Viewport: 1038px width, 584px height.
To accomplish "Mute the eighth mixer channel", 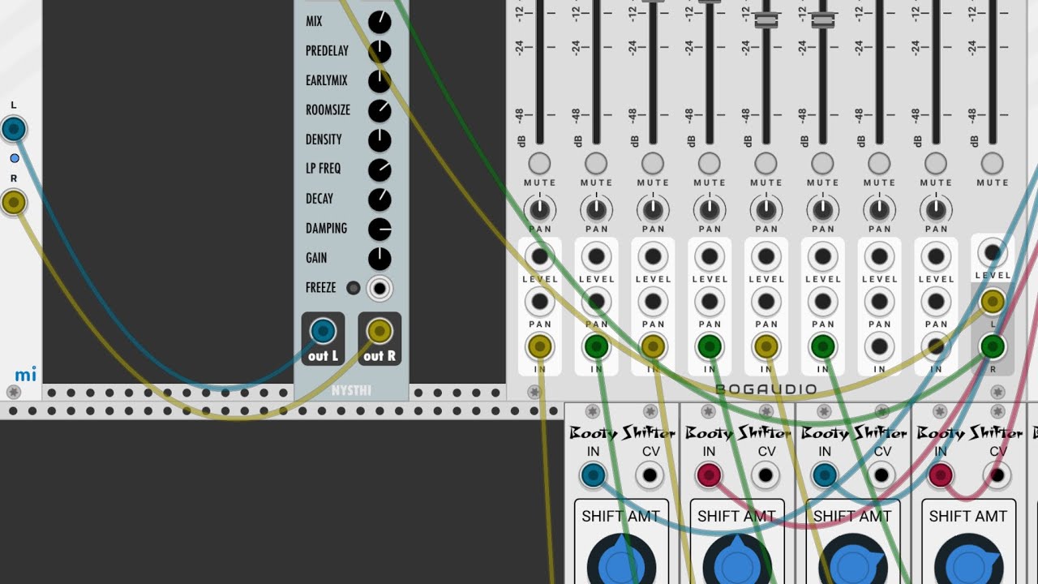I will coord(936,163).
